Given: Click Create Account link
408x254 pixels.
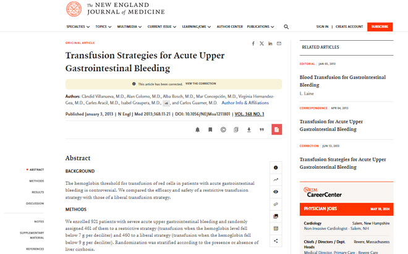Looking at the screenshot, I should pyautogui.click(x=349, y=27).
